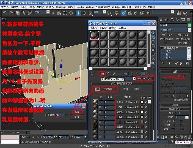Click Get Material icon in material editor
The image size is (193, 148).
pos(92,73)
